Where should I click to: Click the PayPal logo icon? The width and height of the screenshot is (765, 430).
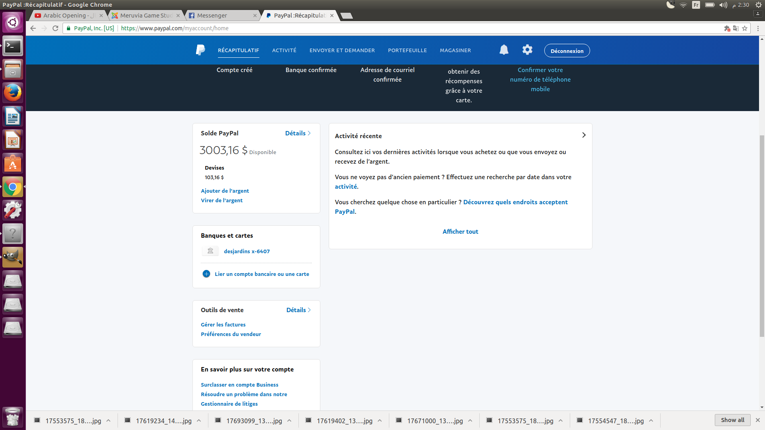point(200,50)
